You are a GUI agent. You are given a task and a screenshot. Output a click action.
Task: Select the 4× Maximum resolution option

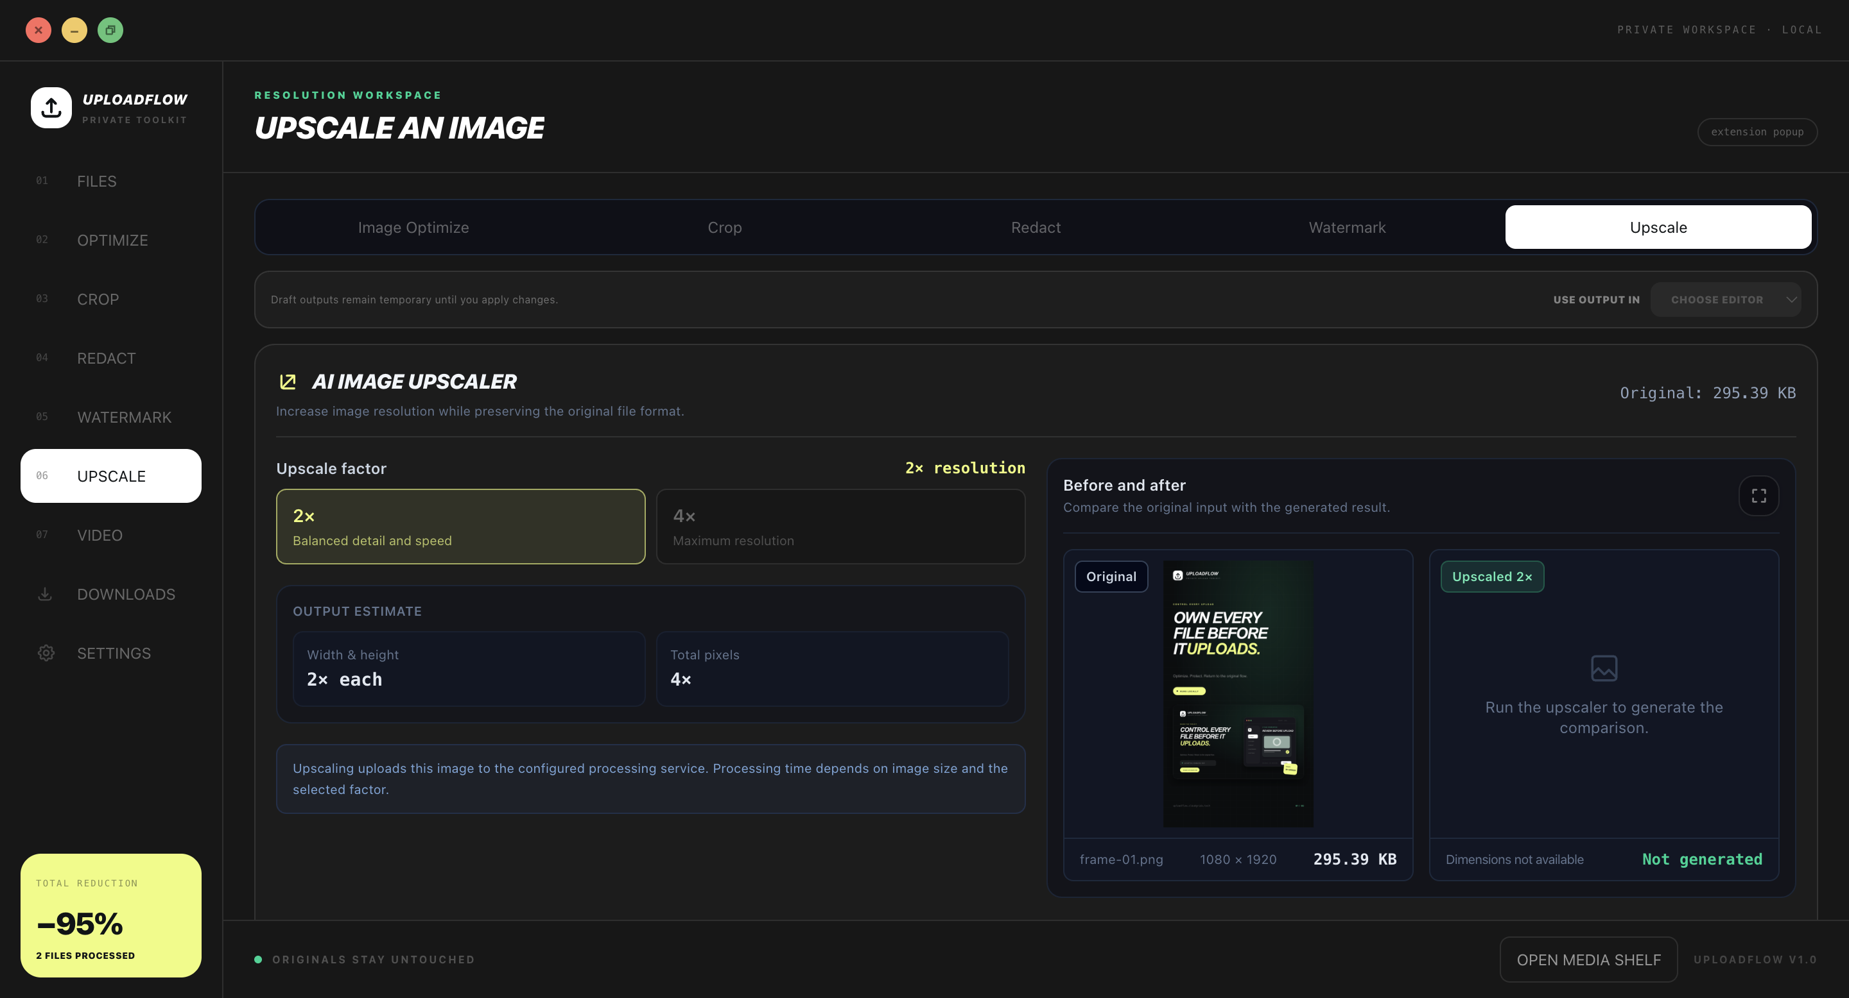coord(840,526)
